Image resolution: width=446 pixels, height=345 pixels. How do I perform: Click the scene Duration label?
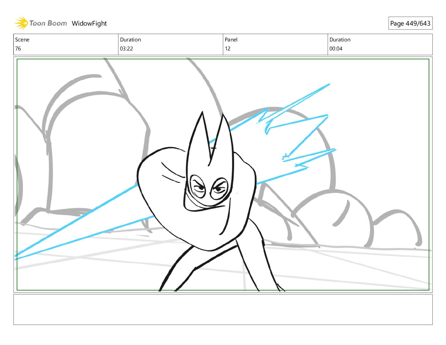tap(130, 40)
